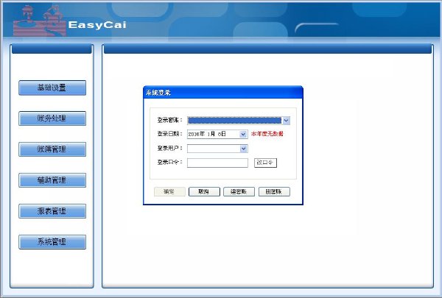Screen dimensions: 442x298
Task: Open the 基础设置 module in the sidebar
Action: point(52,88)
